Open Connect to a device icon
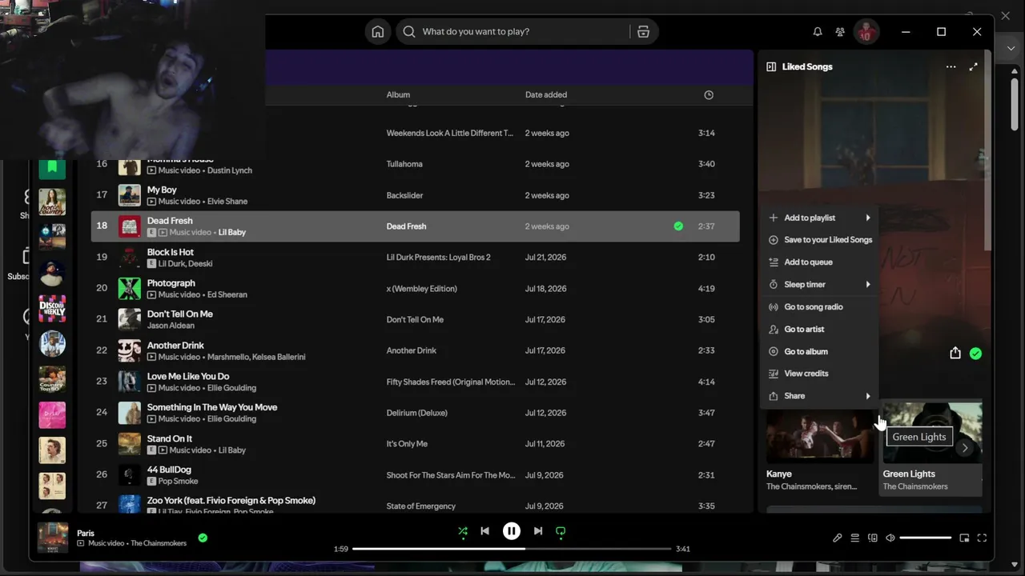 click(873, 538)
